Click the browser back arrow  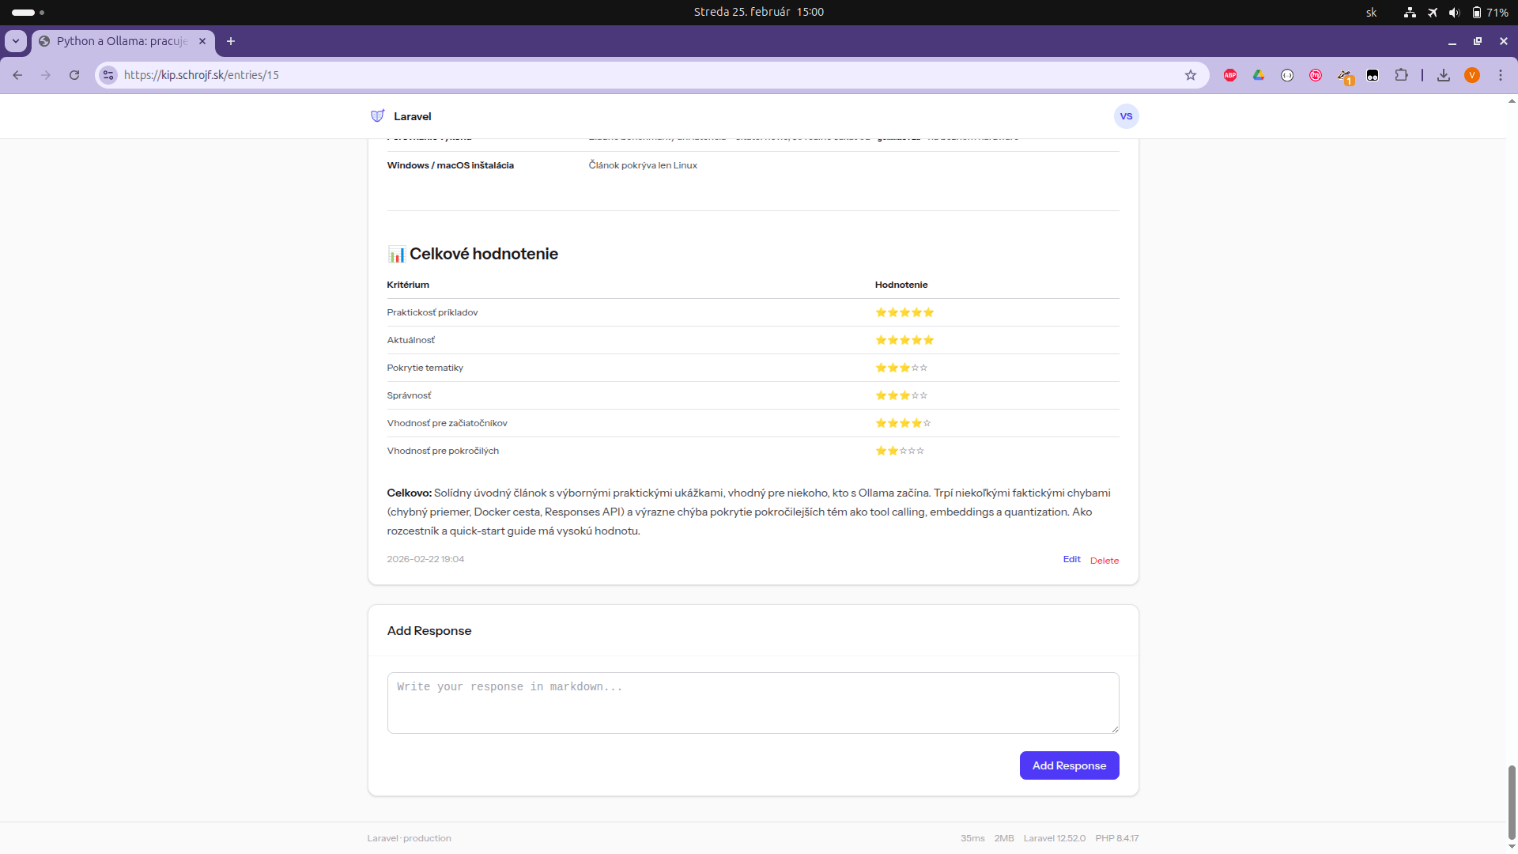coord(17,75)
